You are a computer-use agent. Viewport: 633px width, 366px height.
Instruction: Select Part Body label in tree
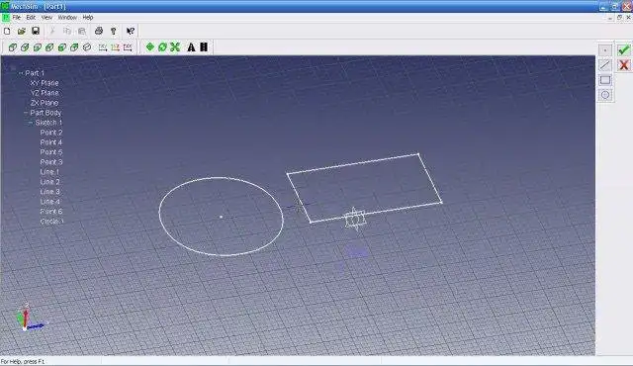(x=45, y=113)
